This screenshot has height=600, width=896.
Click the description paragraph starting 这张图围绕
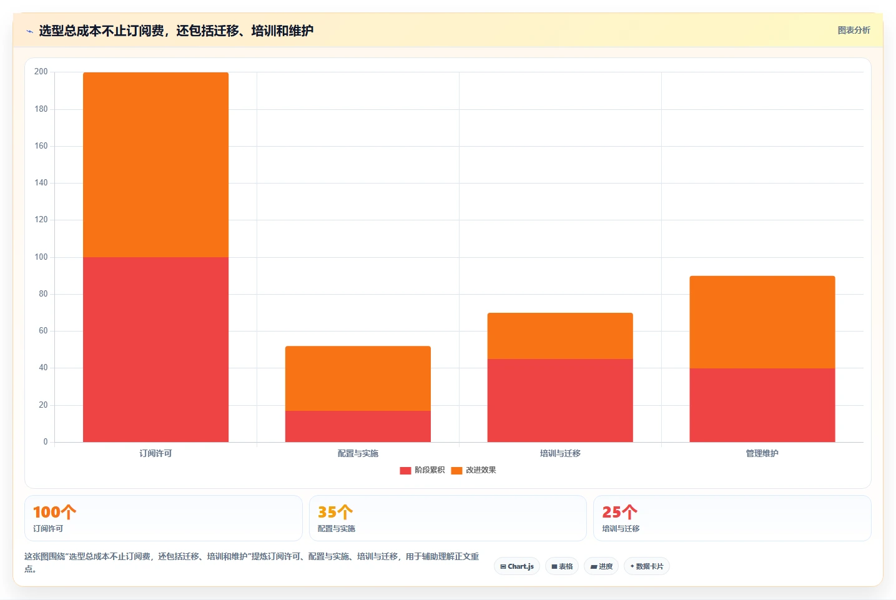[252, 563]
